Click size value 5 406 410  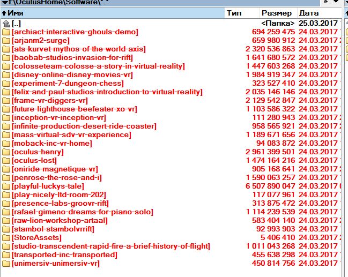point(278,238)
